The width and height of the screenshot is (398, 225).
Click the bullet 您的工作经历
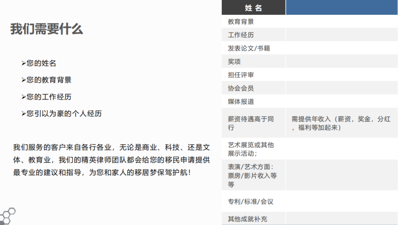coord(46,97)
